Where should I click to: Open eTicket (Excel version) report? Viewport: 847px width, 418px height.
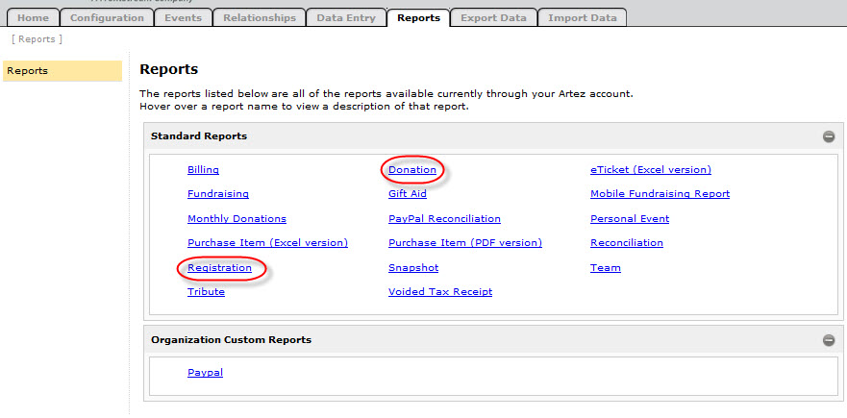pyautogui.click(x=650, y=170)
